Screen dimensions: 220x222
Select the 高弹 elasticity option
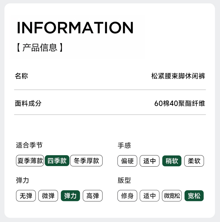tap(93, 196)
